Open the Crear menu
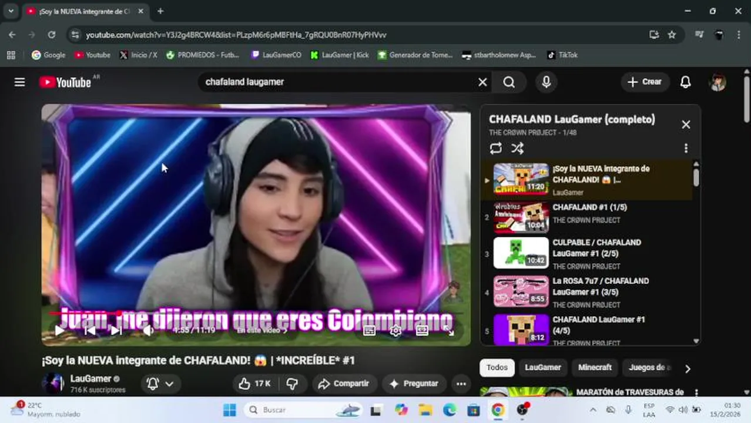Image resolution: width=751 pixels, height=423 pixels. [x=645, y=82]
